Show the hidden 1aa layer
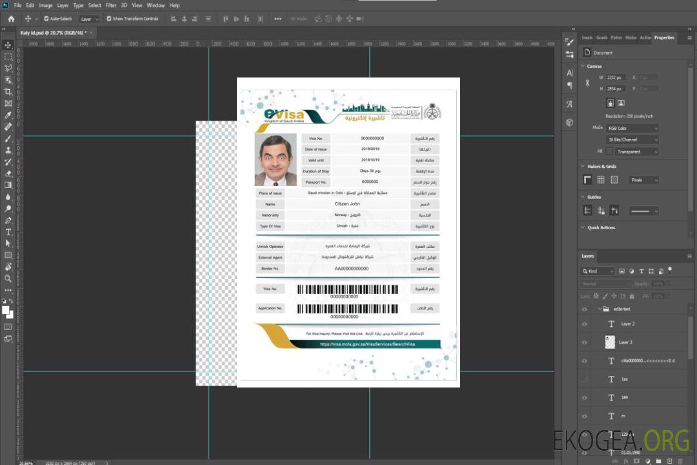This screenshot has width=697, height=465. coord(585,379)
